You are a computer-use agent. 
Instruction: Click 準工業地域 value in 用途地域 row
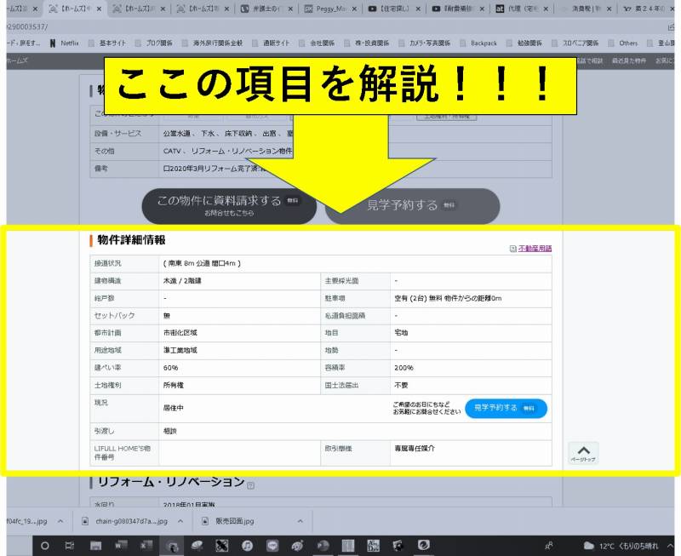pyautogui.click(x=180, y=350)
